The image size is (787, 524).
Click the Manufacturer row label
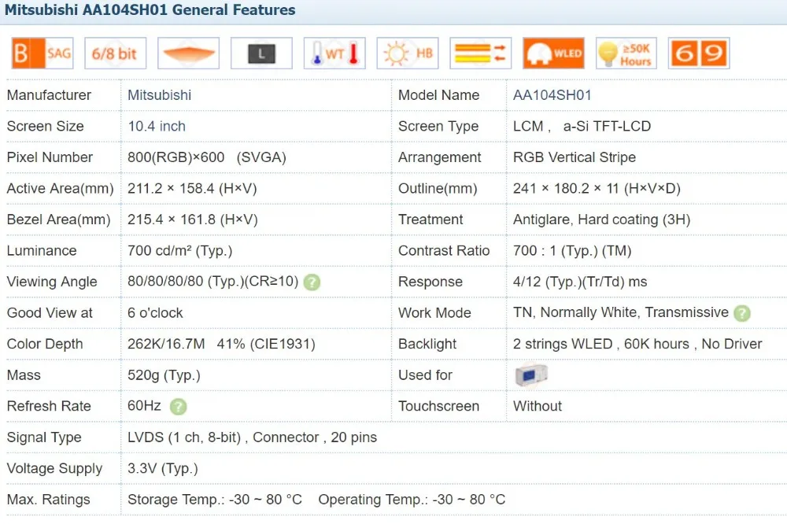point(49,95)
